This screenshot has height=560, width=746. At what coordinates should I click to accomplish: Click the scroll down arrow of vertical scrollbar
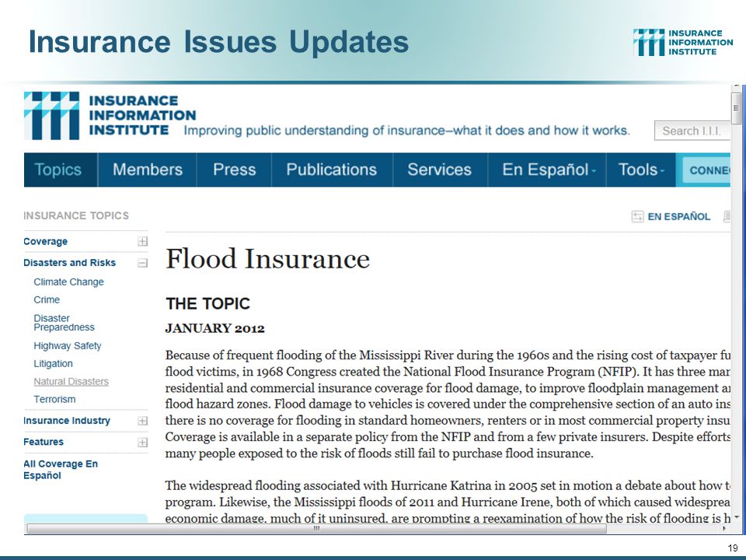click(x=736, y=517)
